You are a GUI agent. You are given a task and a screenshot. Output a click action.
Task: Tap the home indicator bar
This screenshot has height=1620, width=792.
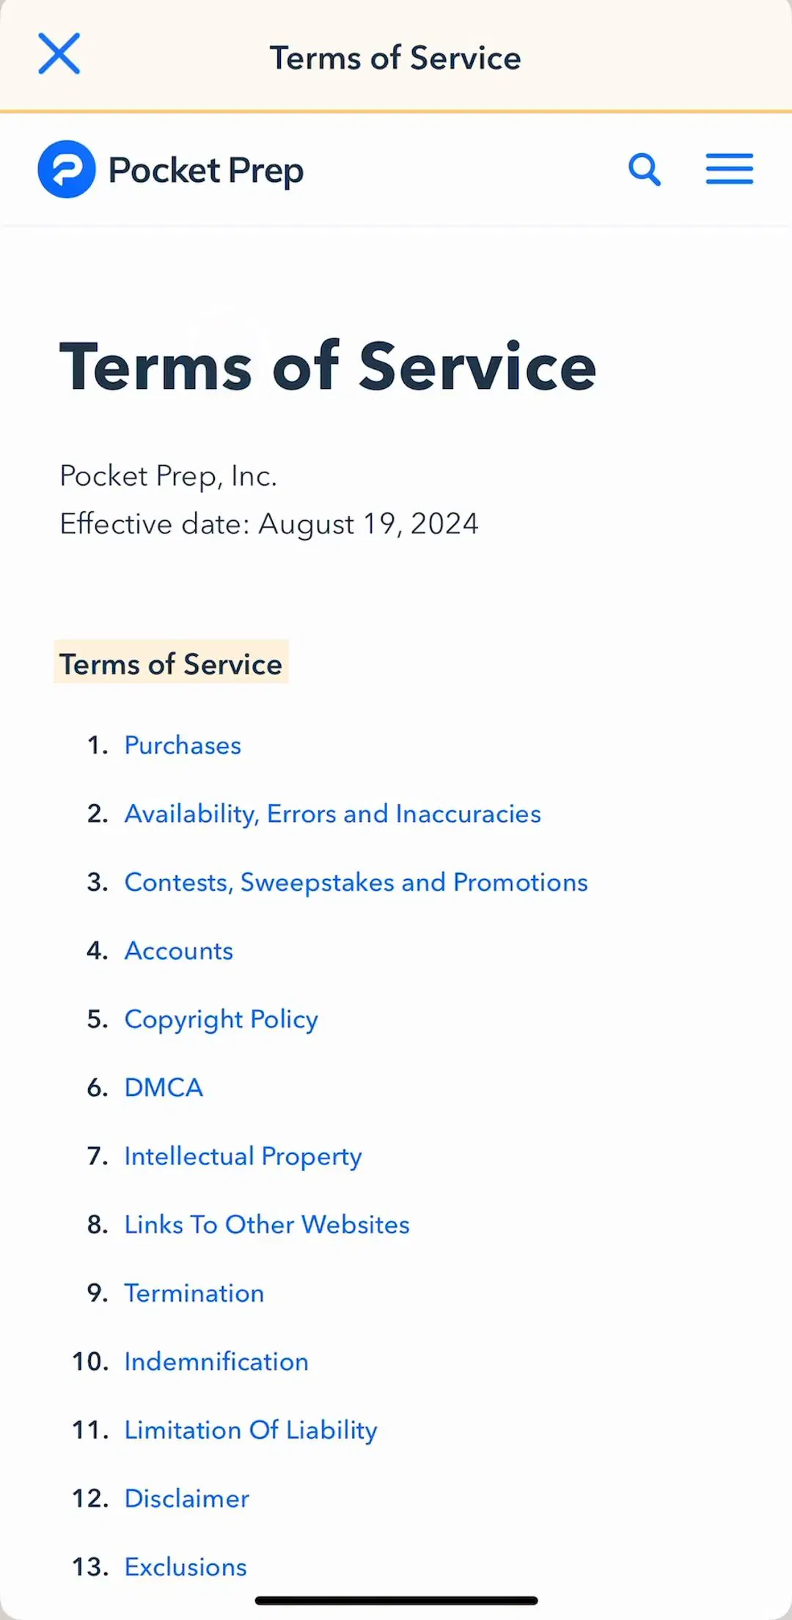pos(396,1600)
